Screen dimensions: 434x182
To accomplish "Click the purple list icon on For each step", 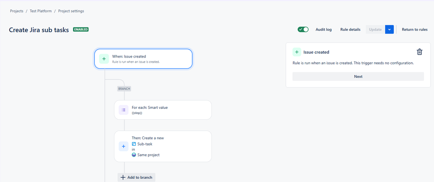I will pyautogui.click(x=124, y=110).
